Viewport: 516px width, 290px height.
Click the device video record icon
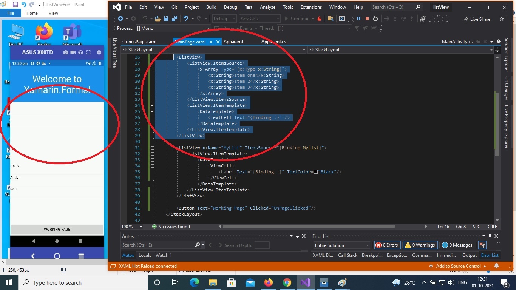pos(73,52)
